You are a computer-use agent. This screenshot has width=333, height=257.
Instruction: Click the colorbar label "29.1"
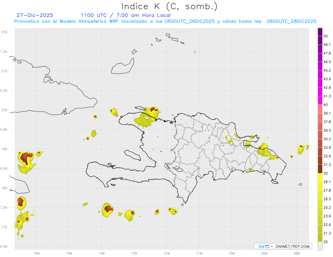coord(327,182)
